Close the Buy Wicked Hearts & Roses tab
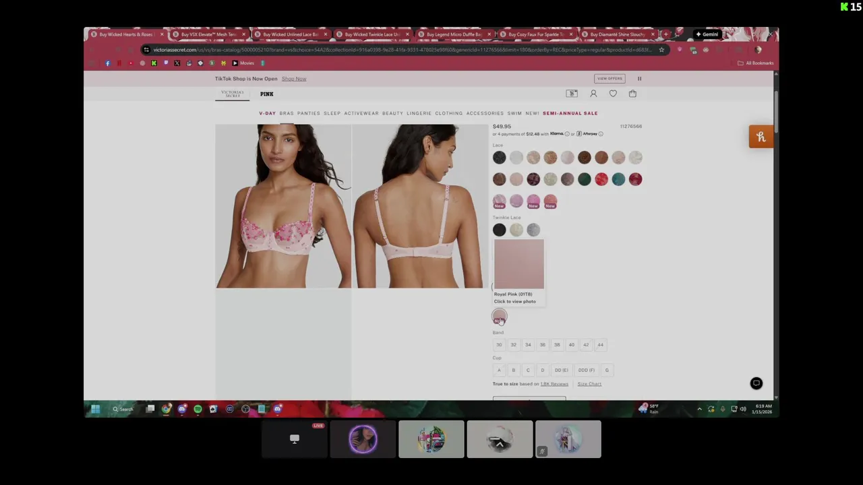The height and width of the screenshot is (485, 863). [162, 34]
